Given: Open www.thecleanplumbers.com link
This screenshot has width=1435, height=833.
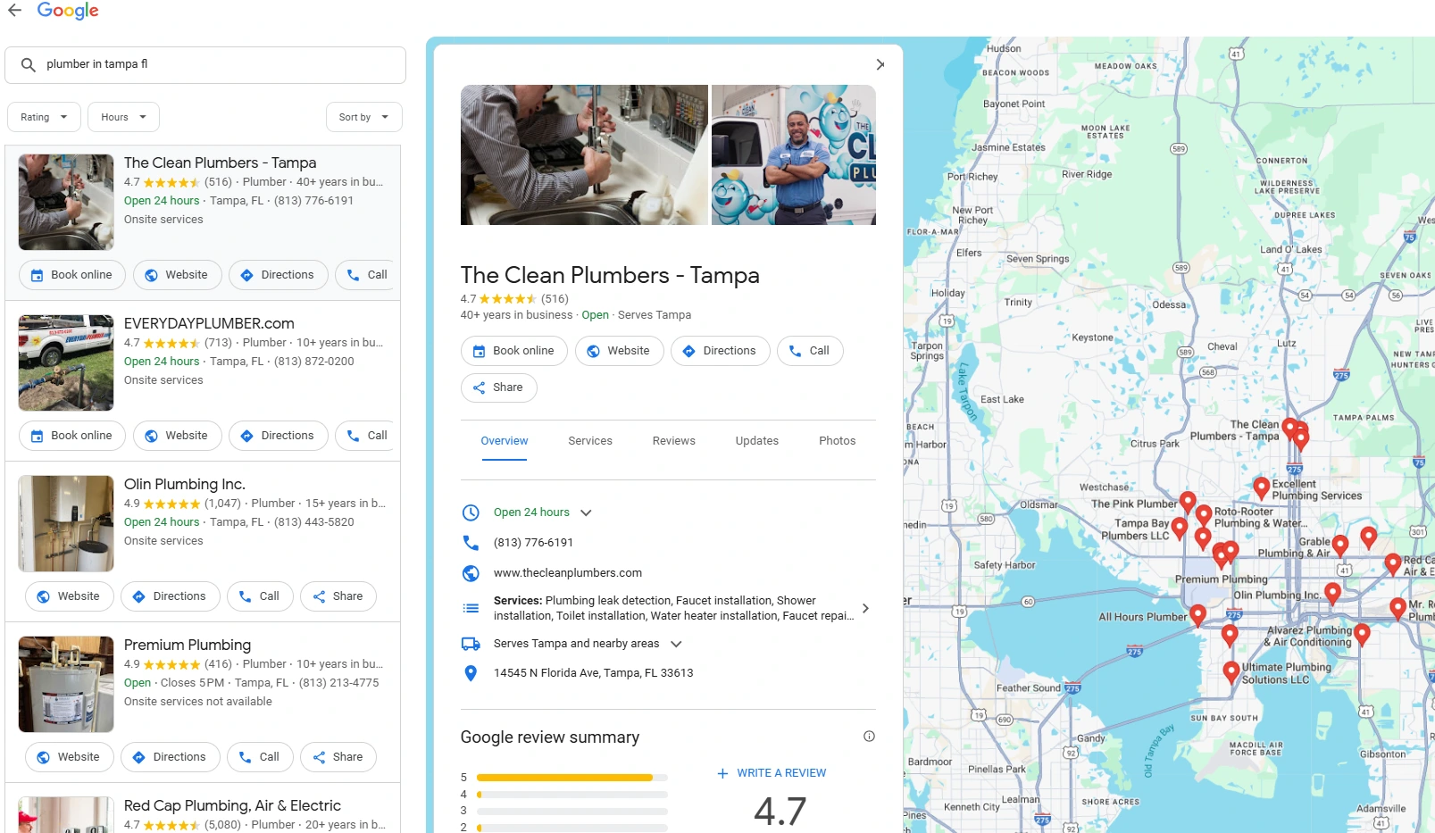Looking at the screenshot, I should click(568, 573).
